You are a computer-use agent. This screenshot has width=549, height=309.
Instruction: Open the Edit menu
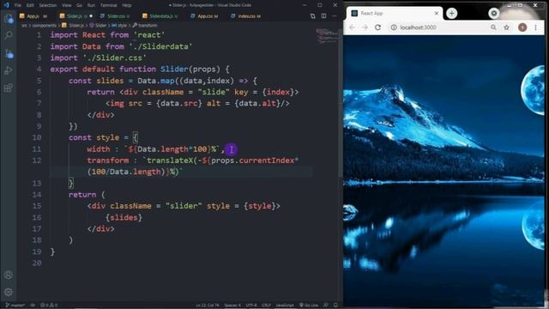pyautogui.click(x=30, y=5)
